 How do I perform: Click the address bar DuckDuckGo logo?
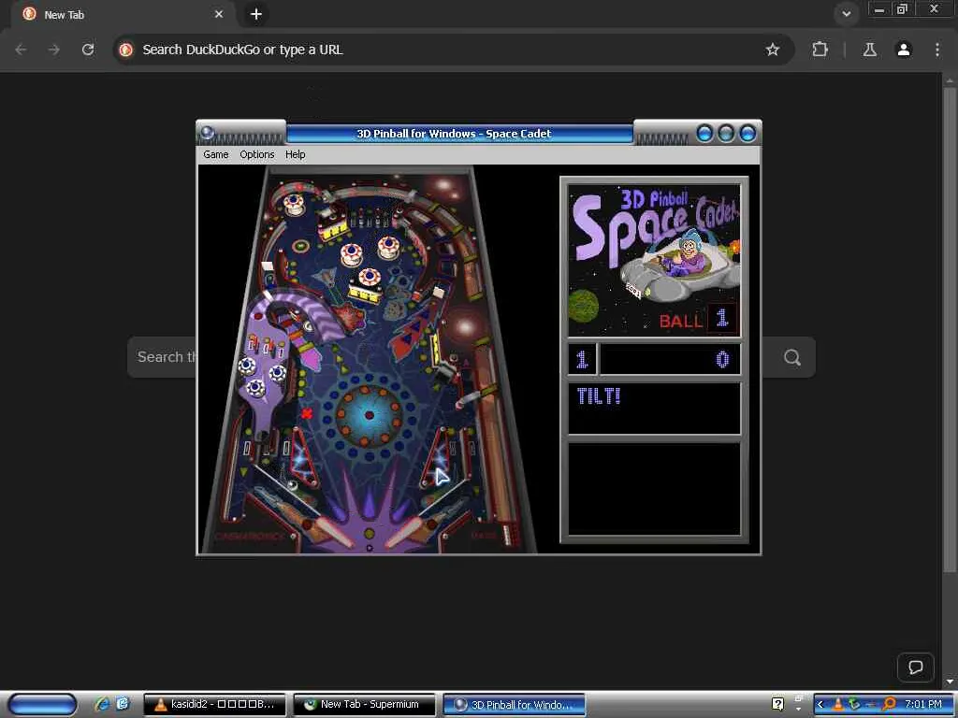tap(126, 50)
